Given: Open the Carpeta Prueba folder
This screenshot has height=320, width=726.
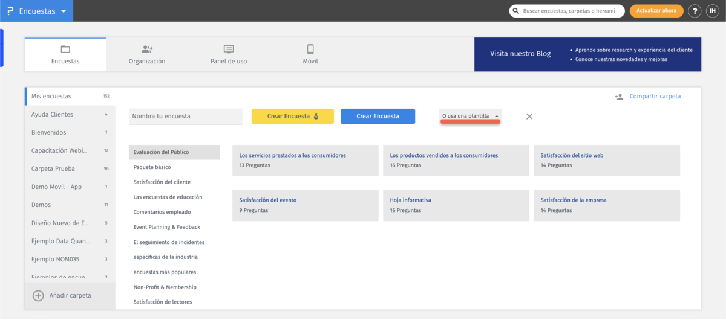Looking at the screenshot, I should coord(70,168).
